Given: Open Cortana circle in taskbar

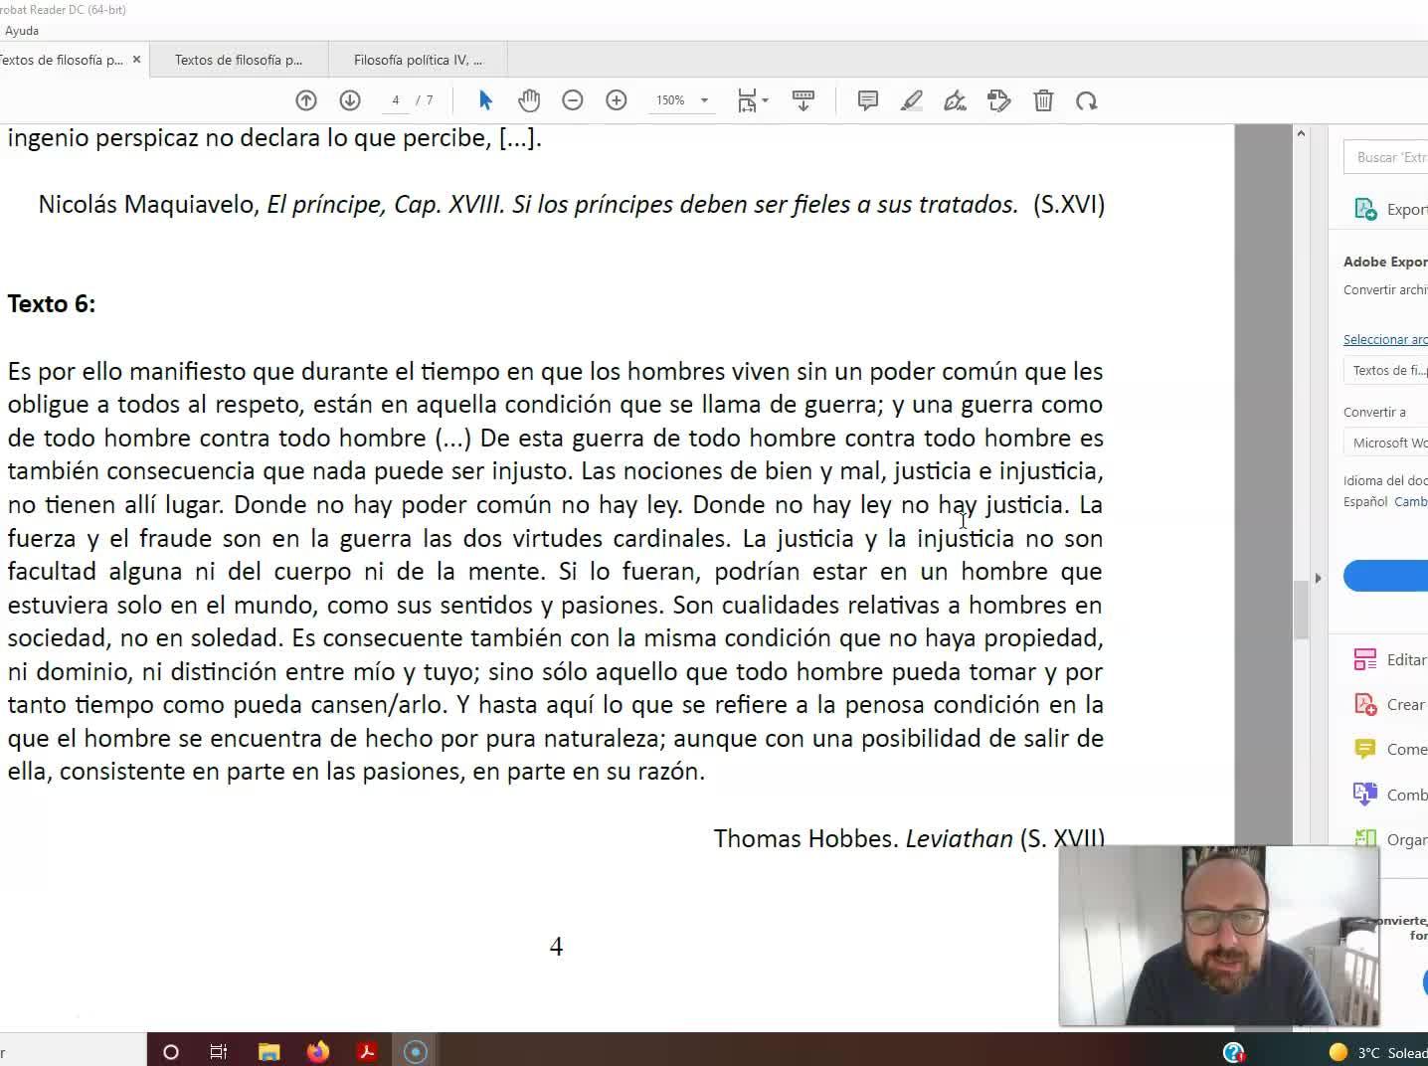Looking at the screenshot, I should [x=171, y=1051].
